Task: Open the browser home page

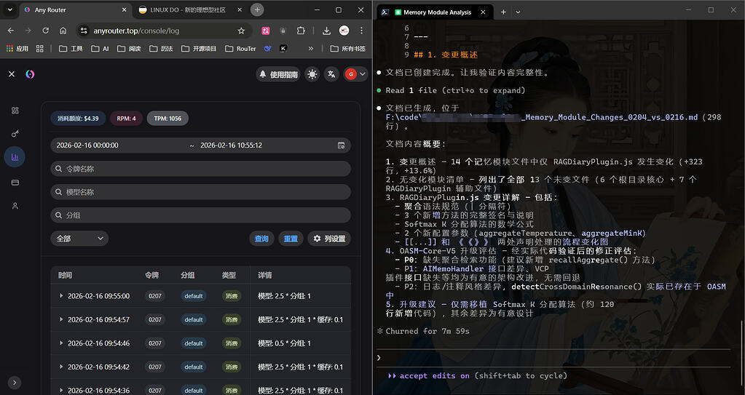Action: [x=63, y=31]
